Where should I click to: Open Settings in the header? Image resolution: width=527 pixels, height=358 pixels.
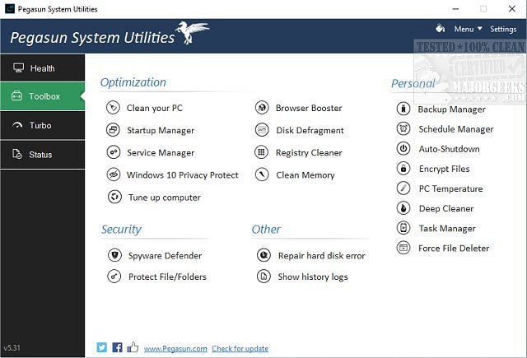click(x=503, y=30)
